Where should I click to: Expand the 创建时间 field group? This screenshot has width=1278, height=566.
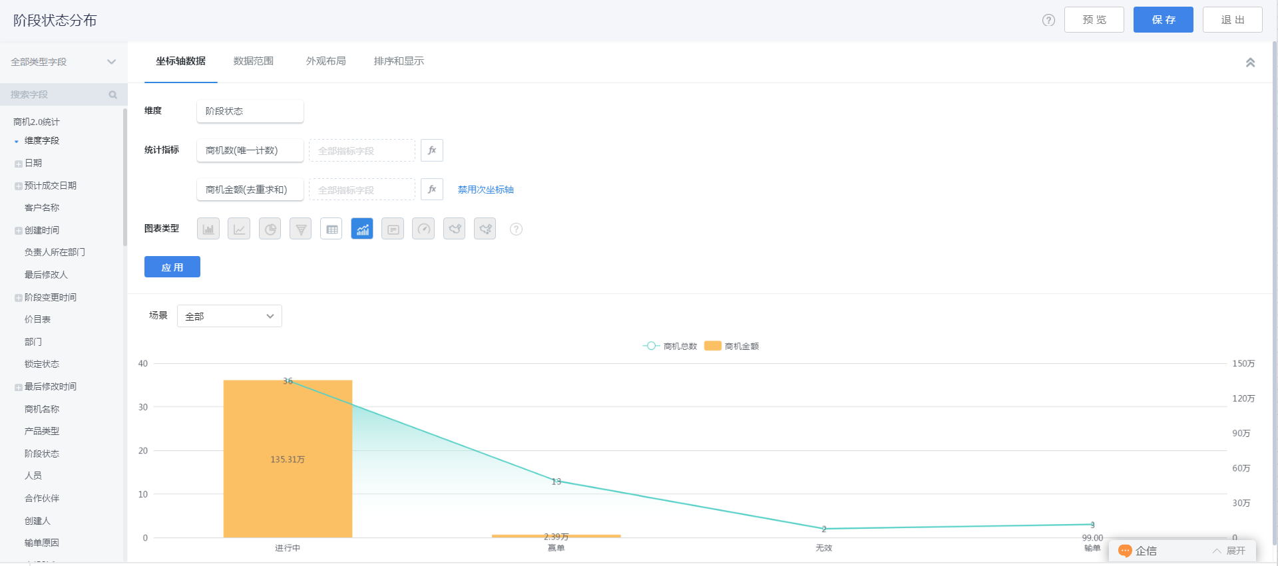(x=19, y=231)
